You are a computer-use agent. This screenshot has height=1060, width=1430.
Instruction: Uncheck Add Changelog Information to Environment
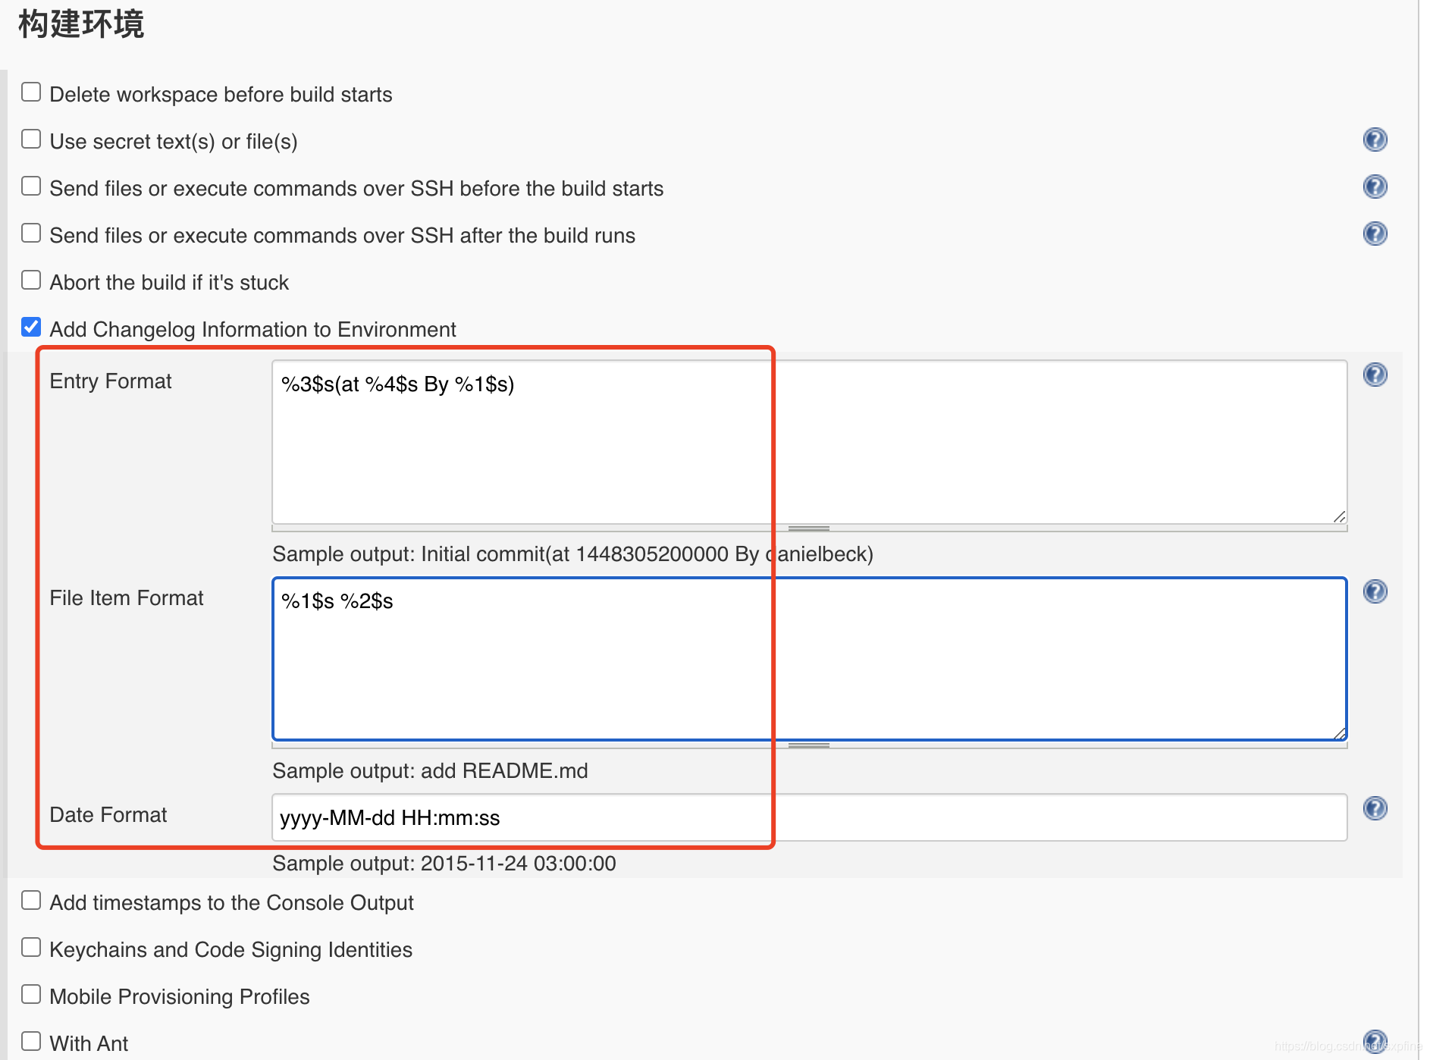[x=31, y=328]
